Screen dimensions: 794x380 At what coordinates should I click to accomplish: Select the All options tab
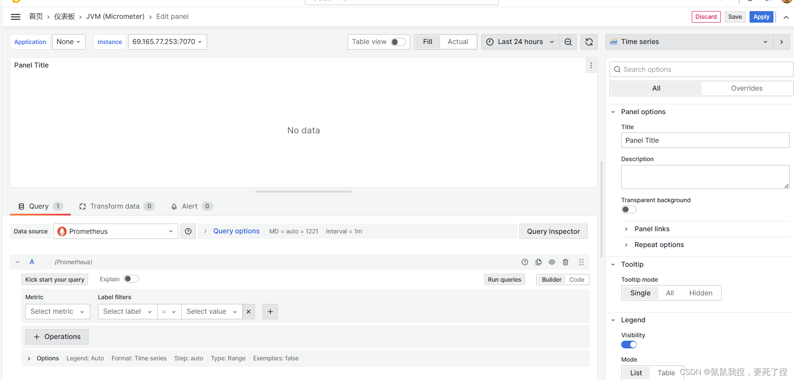656,88
